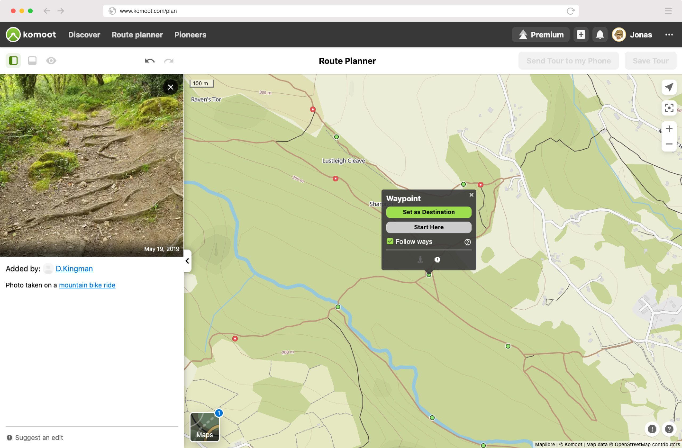Uncheck the Follow ways checkbox

[390, 241]
